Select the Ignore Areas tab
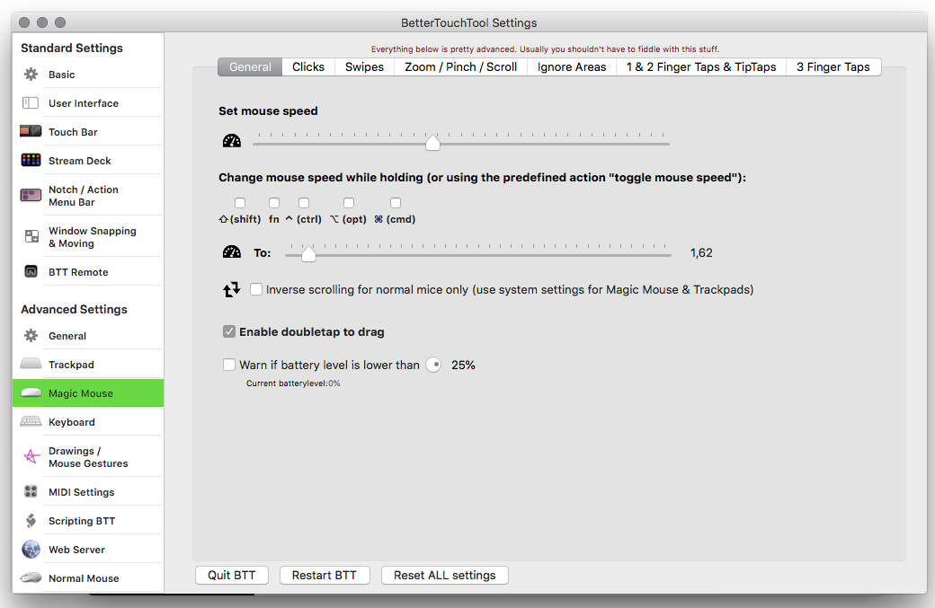Viewport: 935px width, 608px height. pyautogui.click(x=571, y=66)
